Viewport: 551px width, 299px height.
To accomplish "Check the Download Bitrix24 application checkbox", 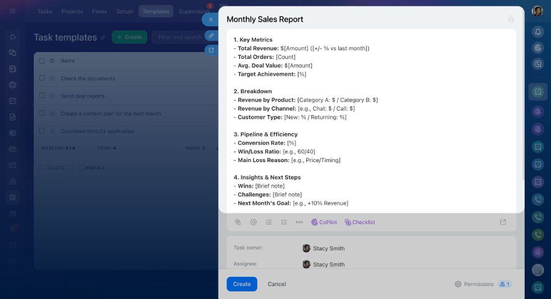I will (x=42, y=131).
